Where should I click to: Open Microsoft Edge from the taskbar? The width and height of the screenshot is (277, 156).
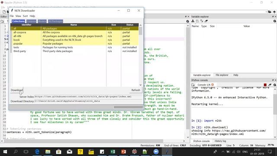(37, 152)
